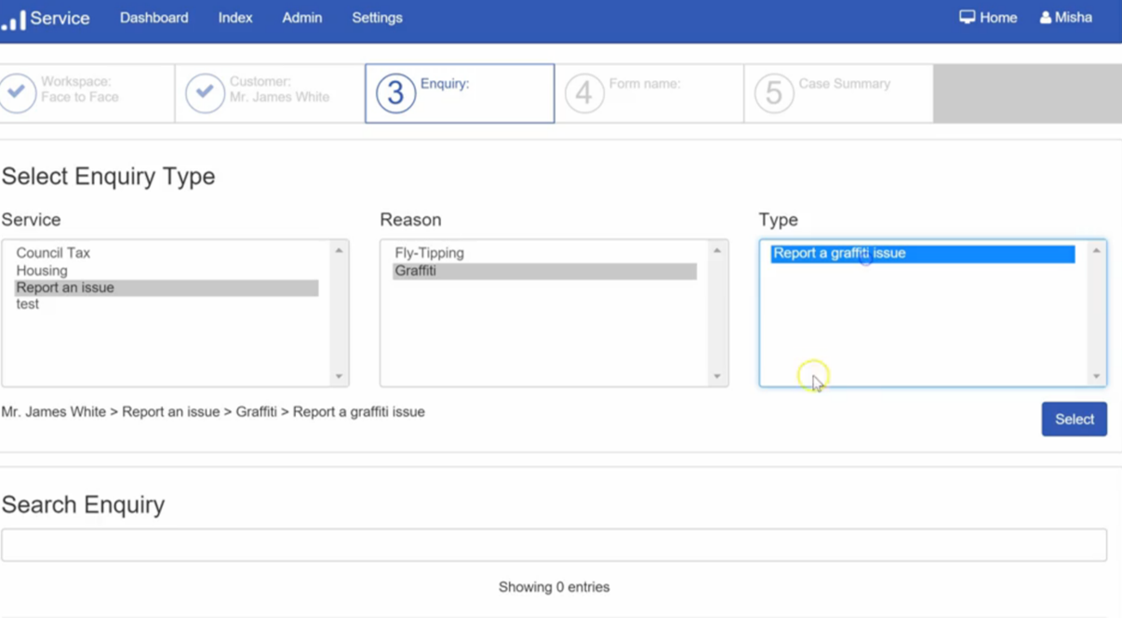The height and width of the screenshot is (618, 1122).
Task: Click the Search Enquiry heading
Action: [83, 504]
